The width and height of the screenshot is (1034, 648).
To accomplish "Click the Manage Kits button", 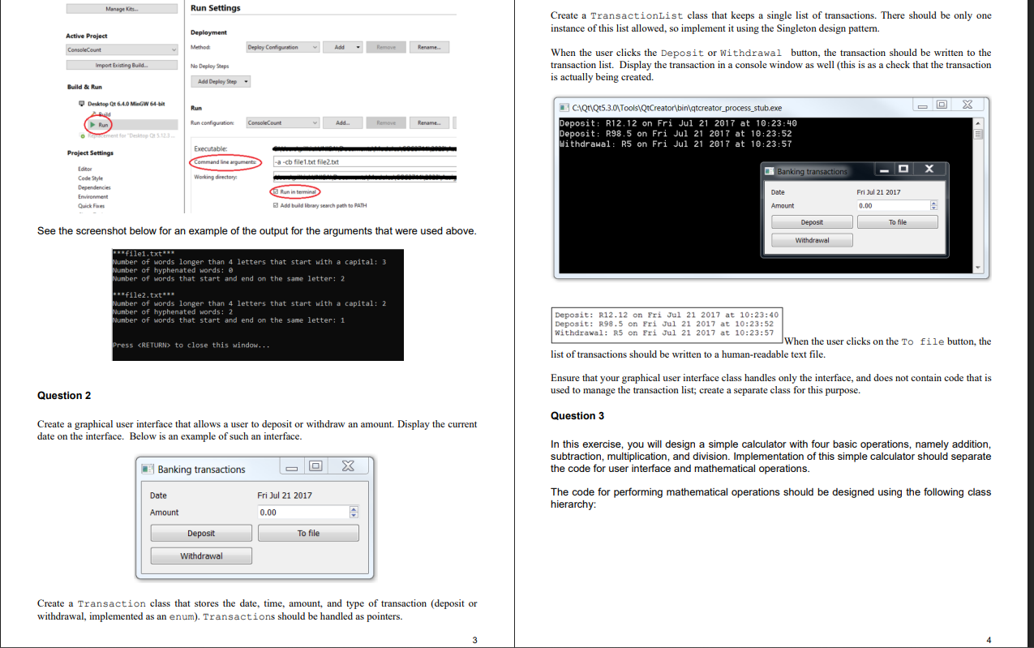I will click(122, 8).
